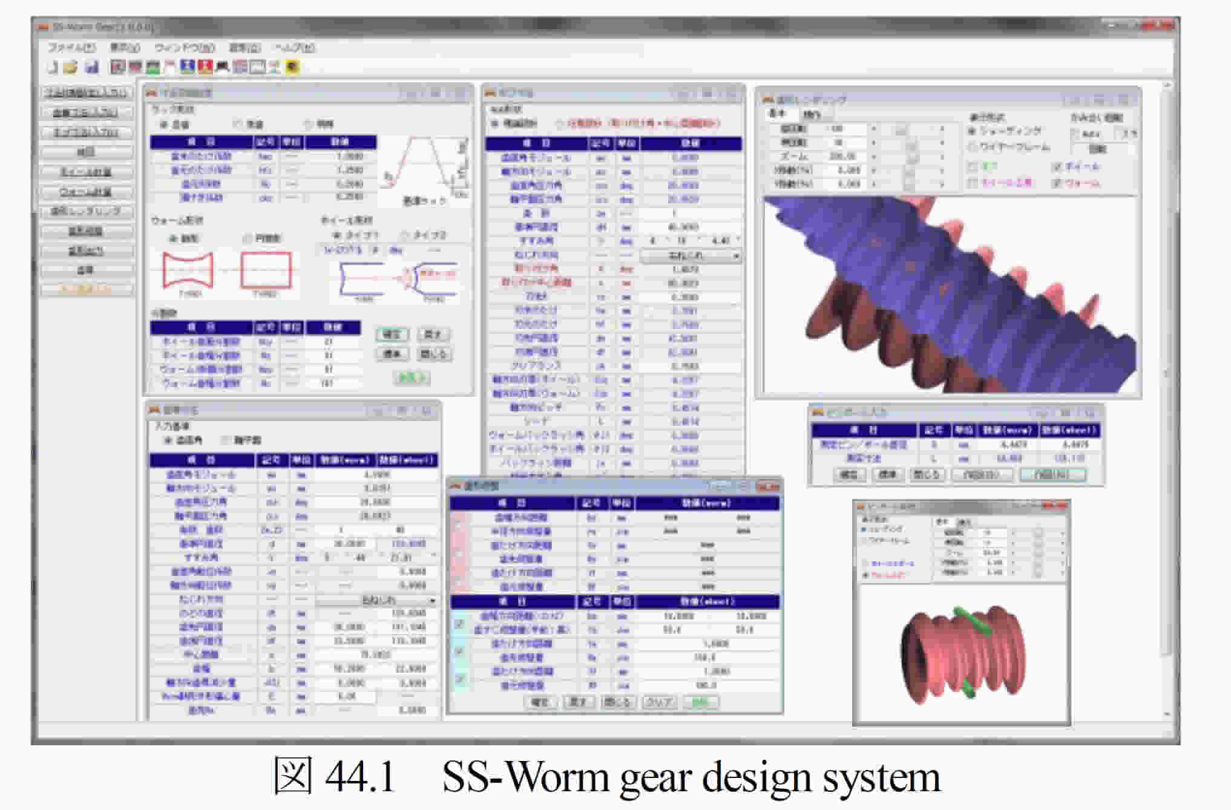Click right arrow of ズーム slider in rendering window
The height and width of the screenshot is (810, 1231).
point(942,157)
